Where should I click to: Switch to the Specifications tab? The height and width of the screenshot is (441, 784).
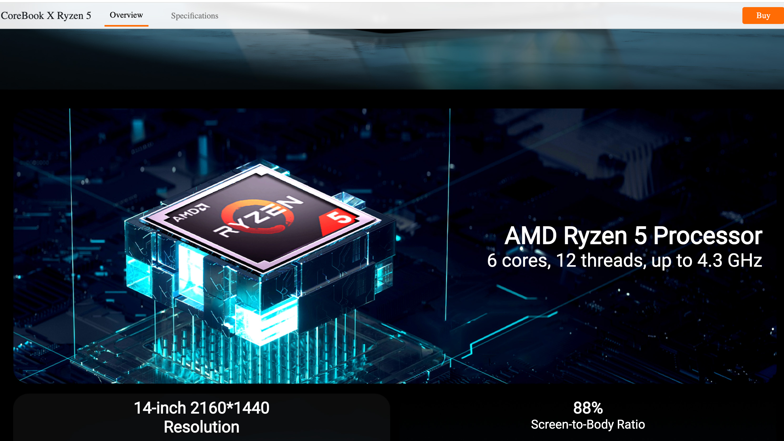click(x=195, y=16)
